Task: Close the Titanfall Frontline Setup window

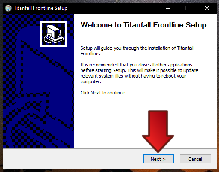Action: [x=207, y=8]
